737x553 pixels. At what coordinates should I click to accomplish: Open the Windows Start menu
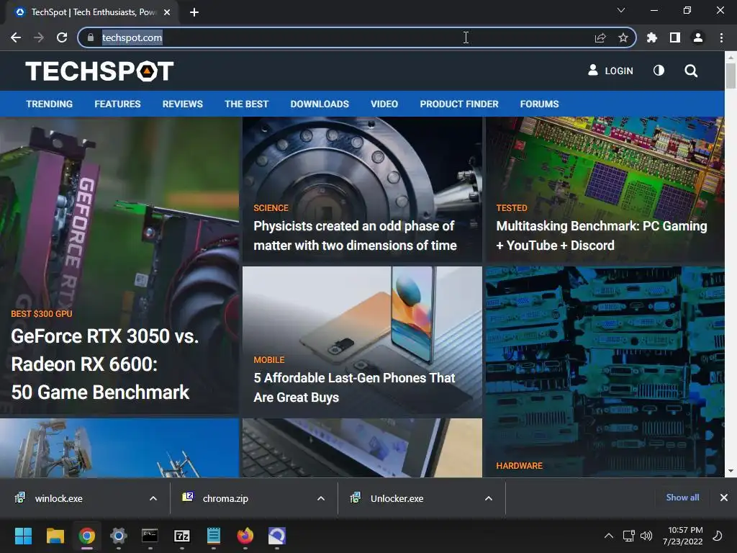tap(23, 536)
